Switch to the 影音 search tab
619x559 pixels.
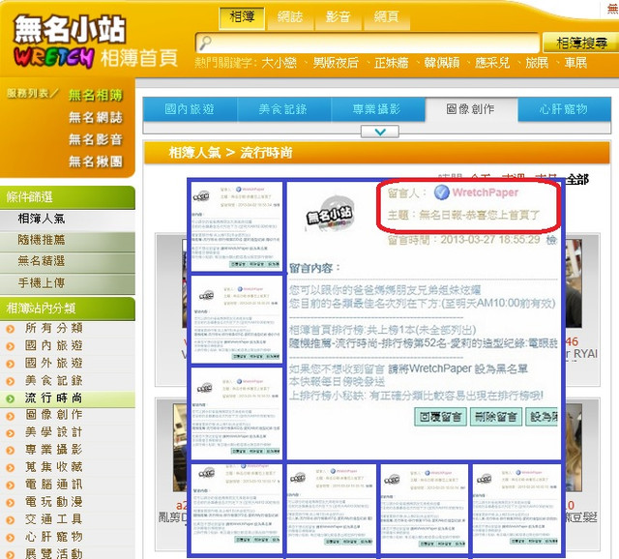tap(338, 18)
